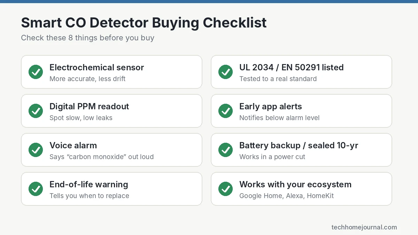Screen dimensions: 418x235
Task: Select 'Battery backup / sealed 10-yr' heading
Action: pos(299,146)
